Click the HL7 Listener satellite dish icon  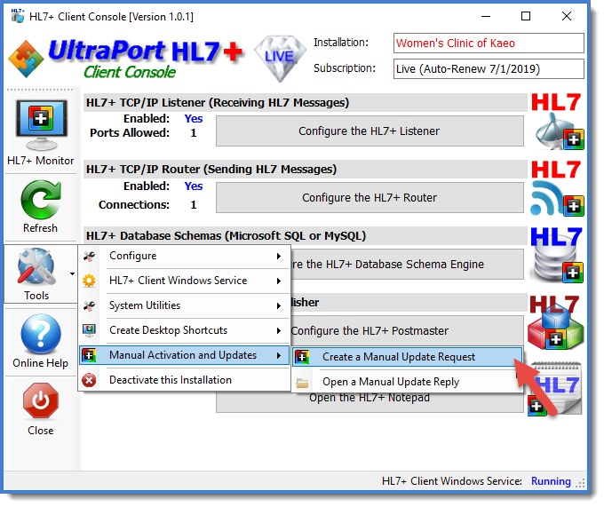click(x=558, y=123)
